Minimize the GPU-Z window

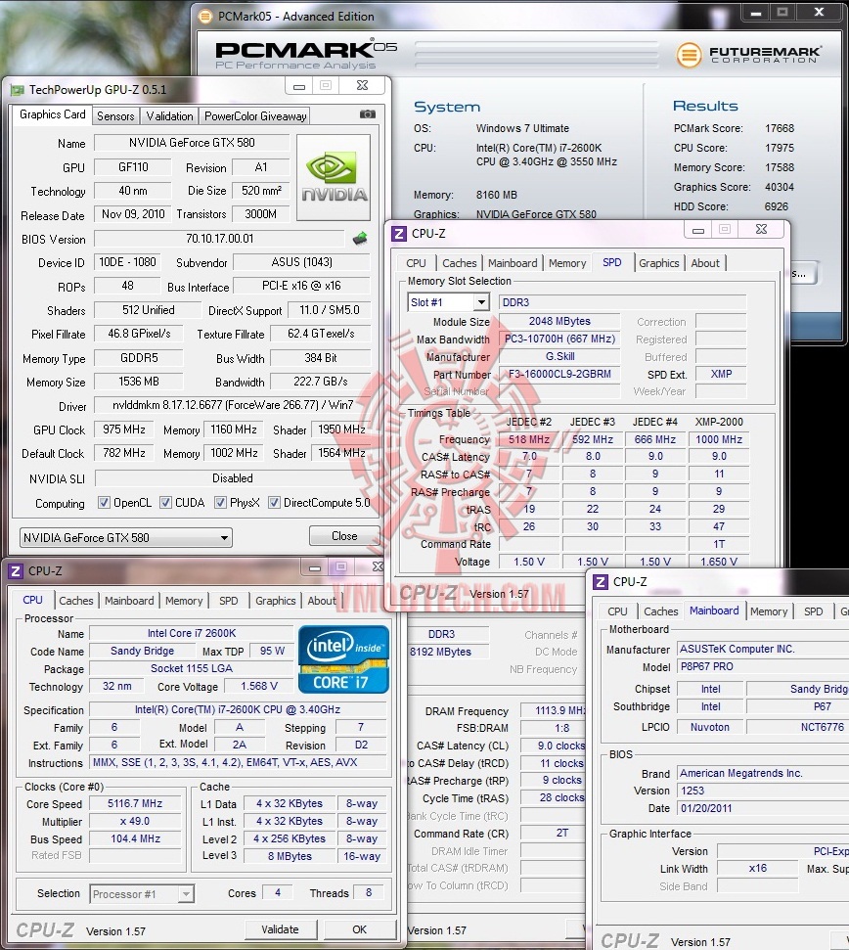298,87
